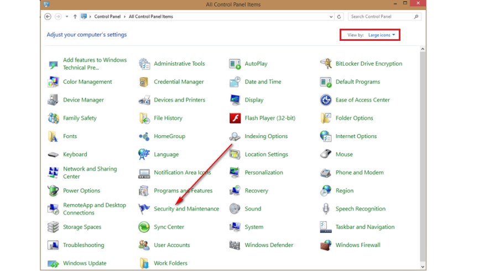Click the Sync Center green icon
Screen dimensions: 479x271
click(144, 227)
